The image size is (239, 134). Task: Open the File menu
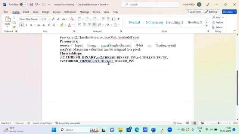click(x=6, y=12)
